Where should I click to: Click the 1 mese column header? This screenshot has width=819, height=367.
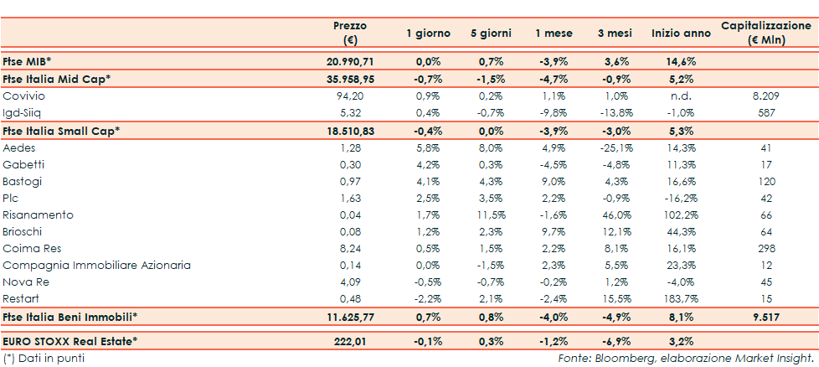[x=554, y=34]
